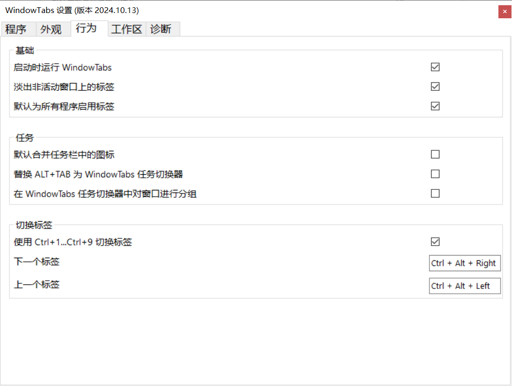Click the 默认为所有程序启用标签 label
512x386 pixels.
click(64, 106)
